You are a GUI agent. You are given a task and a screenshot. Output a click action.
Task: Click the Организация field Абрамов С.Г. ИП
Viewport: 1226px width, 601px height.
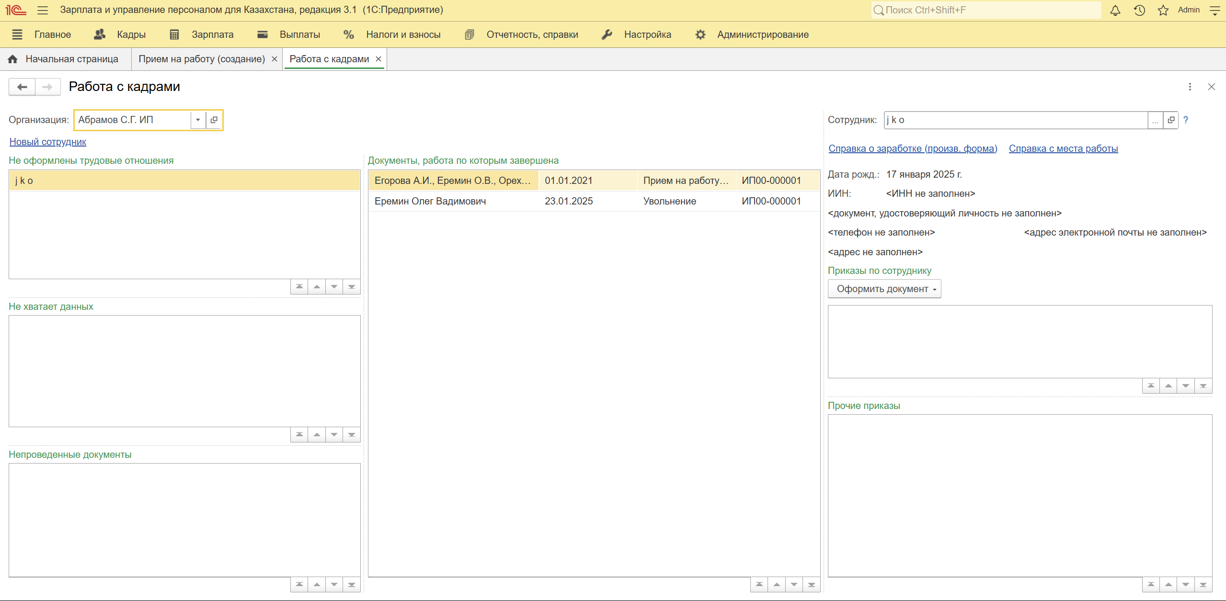133,120
